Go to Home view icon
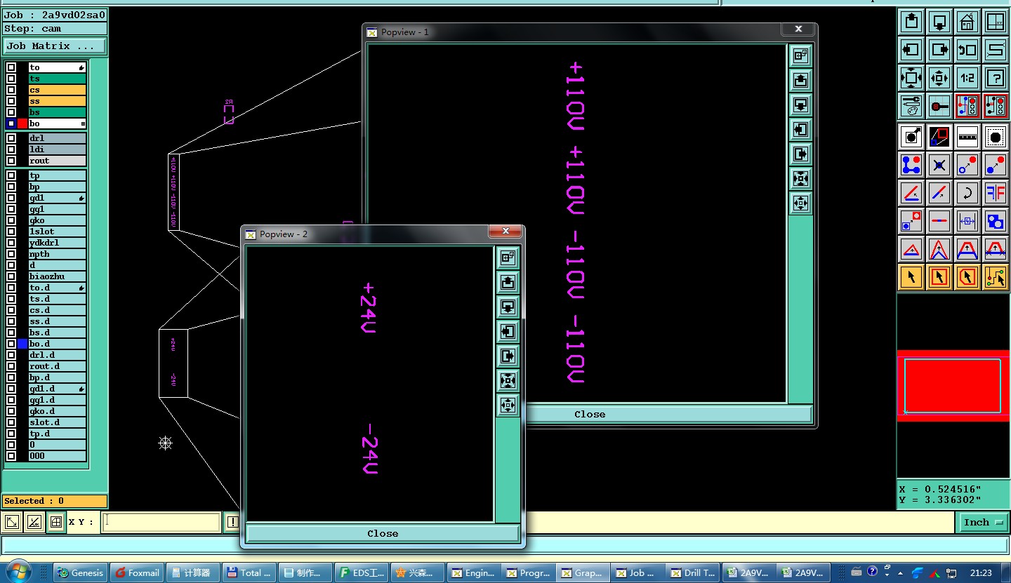1011x583 pixels. point(967,21)
